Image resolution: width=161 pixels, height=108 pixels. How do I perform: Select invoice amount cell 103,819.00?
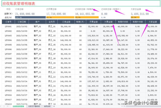[x=93, y=36]
